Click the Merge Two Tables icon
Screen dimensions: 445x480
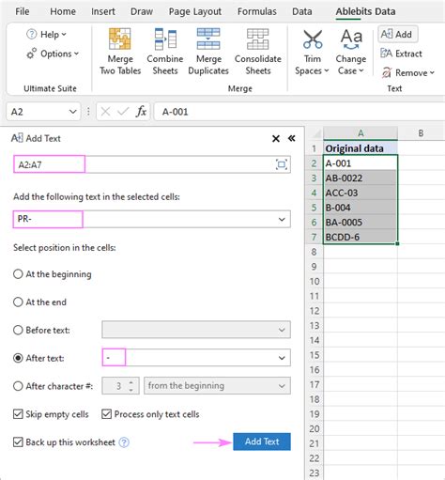pyautogui.click(x=120, y=39)
